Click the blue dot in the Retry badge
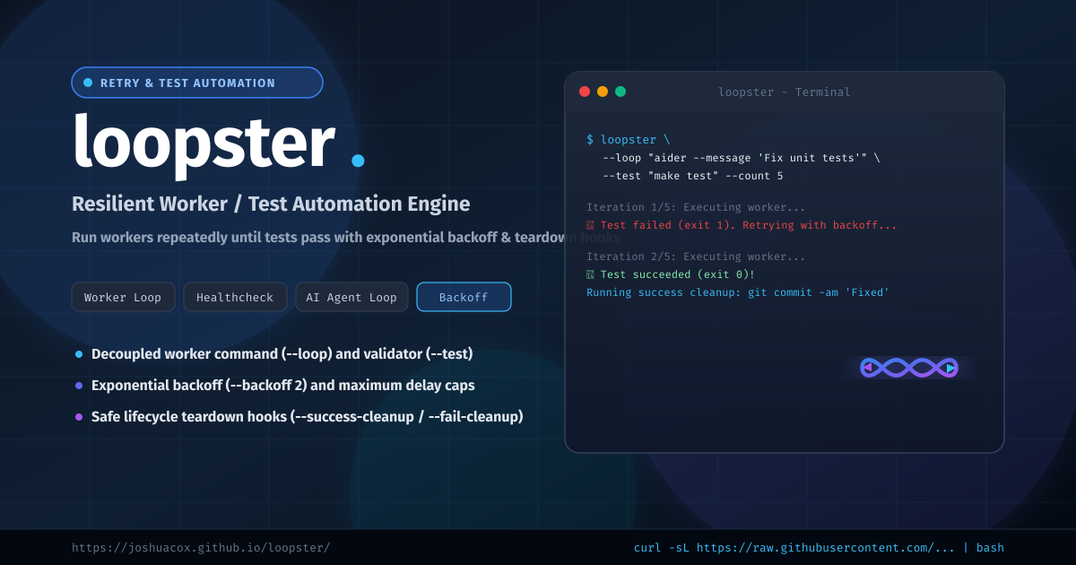 [88, 83]
